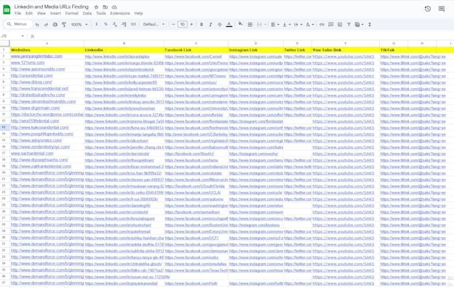Screen dimensions: 454x288
Task: Open the Format menu
Action: click(x=71, y=13)
